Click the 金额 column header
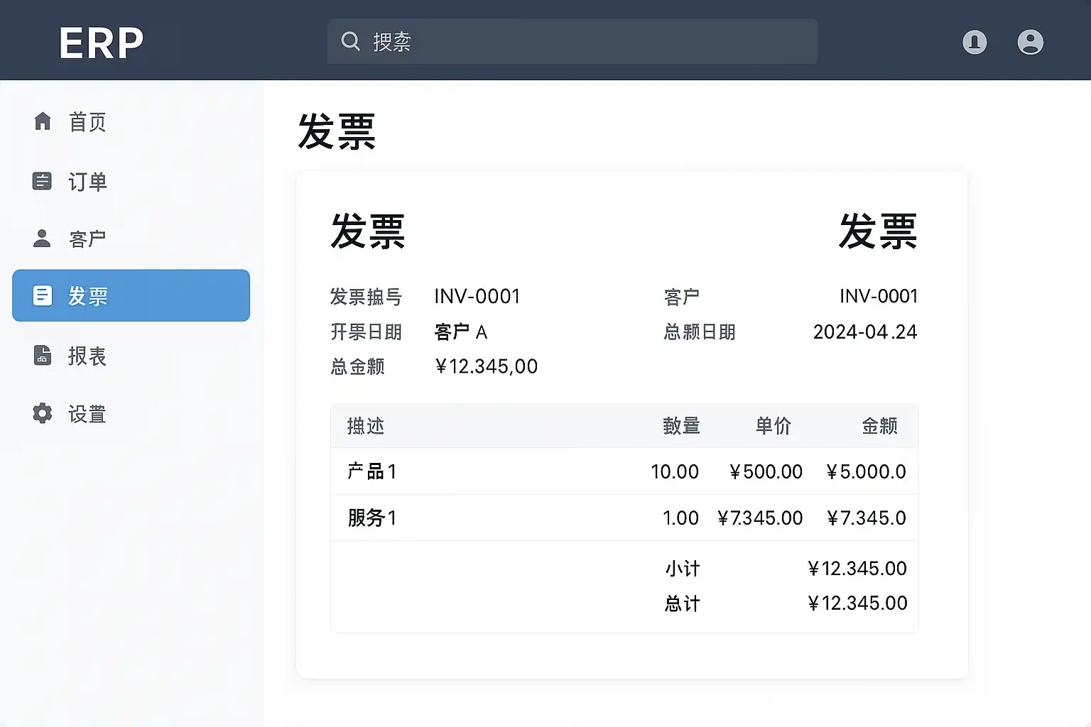The height and width of the screenshot is (727, 1091). [x=879, y=426]
